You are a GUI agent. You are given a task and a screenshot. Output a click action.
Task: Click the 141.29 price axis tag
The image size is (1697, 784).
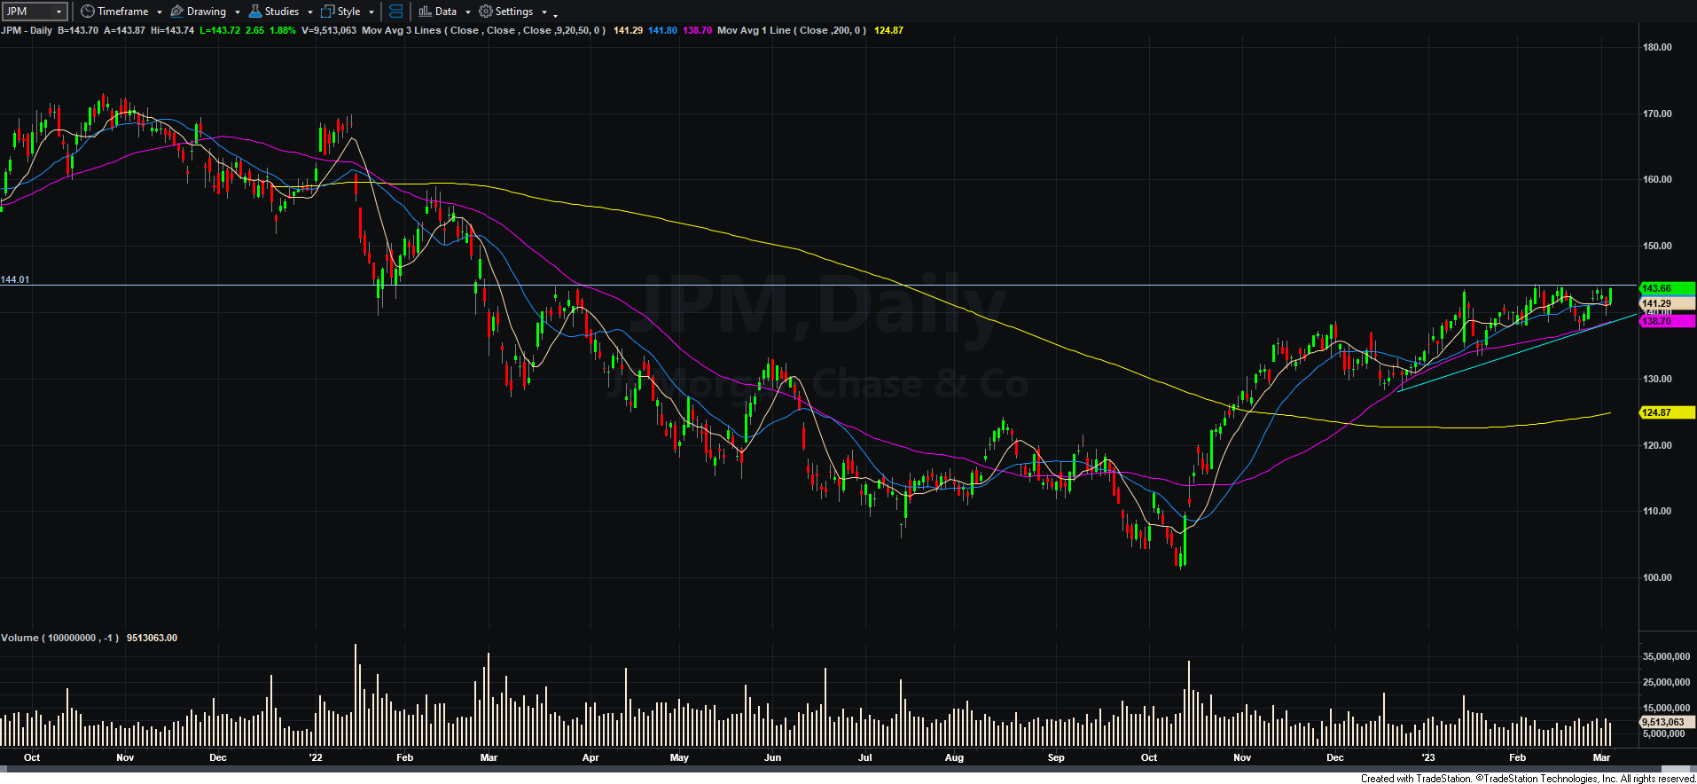1667,303
